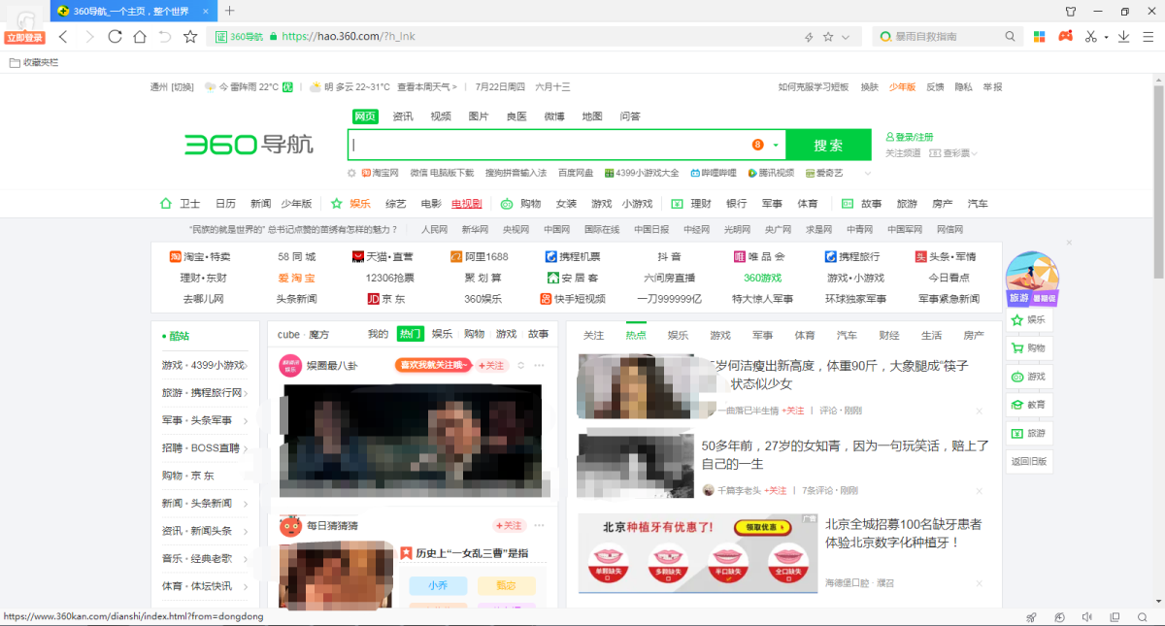Viewport: 1165px width, 626px height.
Task: Click the browser Home icon
Action: 140,37
